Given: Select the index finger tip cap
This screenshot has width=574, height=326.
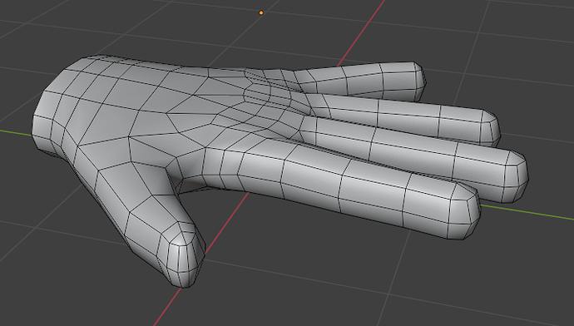Looking at the screenshot, I should tap(465, 211).
